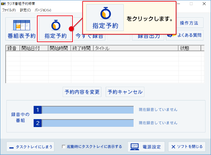Click the 予約内容を変更 button
211x155 pixels.
pos(82,92)
